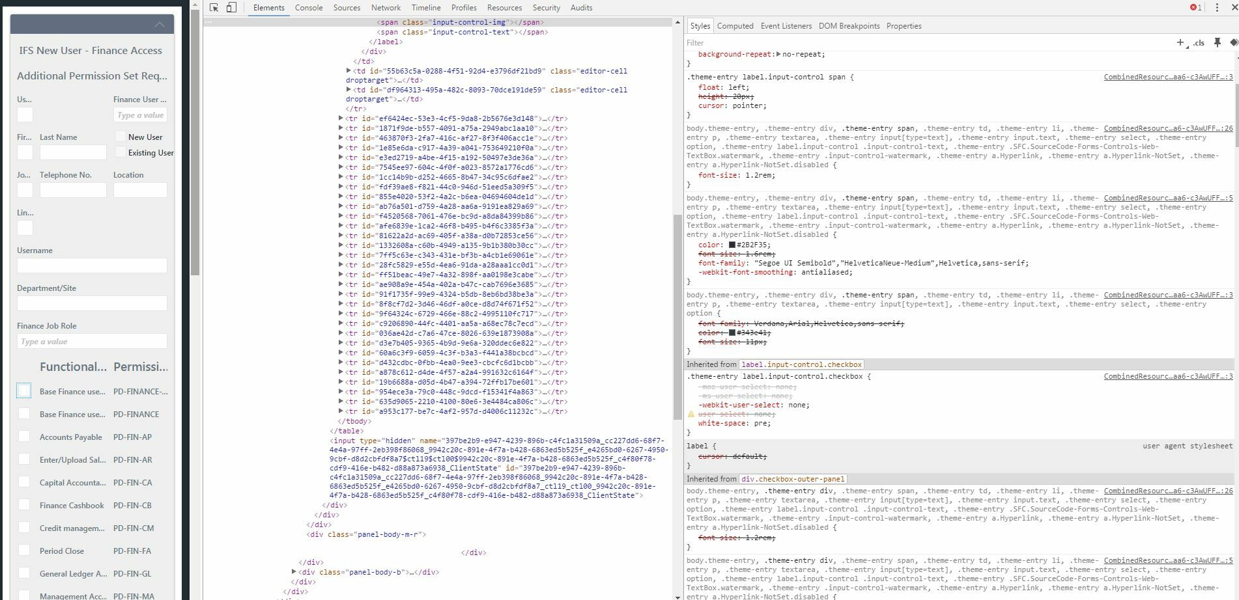The image size is (1239, 600).
Task: Click the div.checkbox-outer-panel inherited selector link
Action: tap(793, 479)
